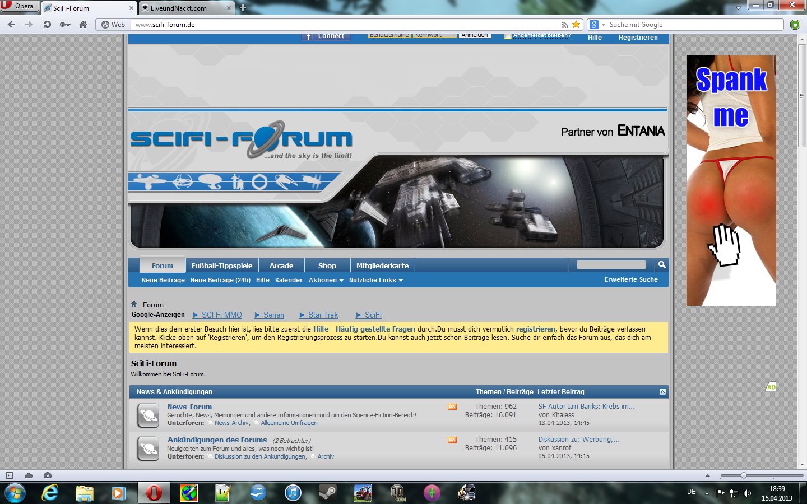
Task: Select the Mitgliederkarte navigation tab
Action: [x=382, y=265]
